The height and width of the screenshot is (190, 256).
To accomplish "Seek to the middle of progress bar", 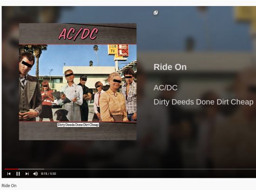I will [130, 169].
